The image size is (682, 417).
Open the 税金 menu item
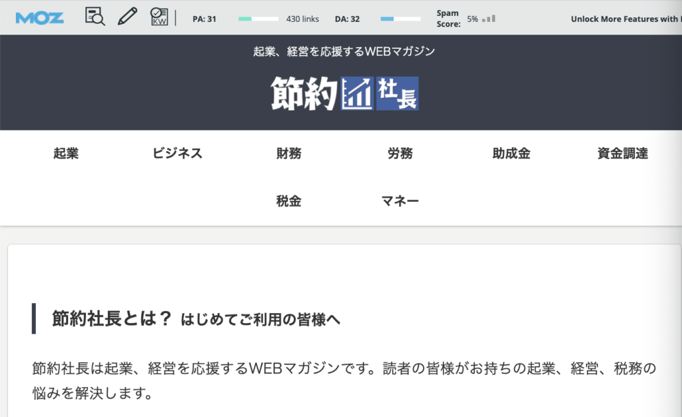tap(288, 201)
